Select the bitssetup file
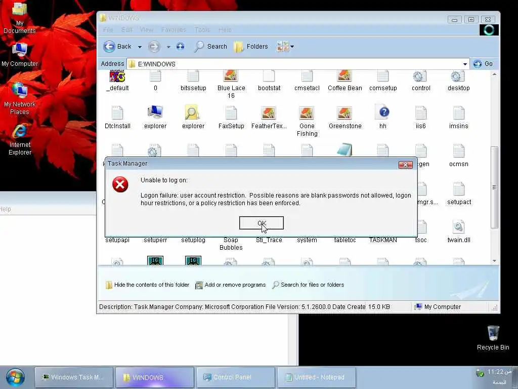The height and width of the screenshot is (389, 518). [x=193, y=81]
